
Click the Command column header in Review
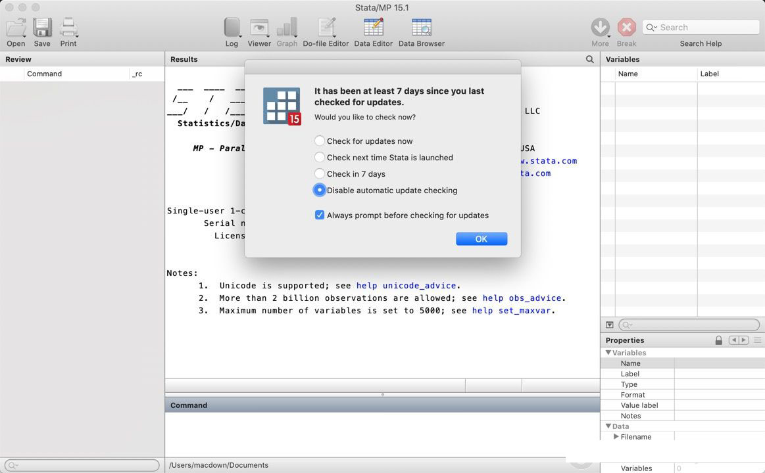click(76, 74)
